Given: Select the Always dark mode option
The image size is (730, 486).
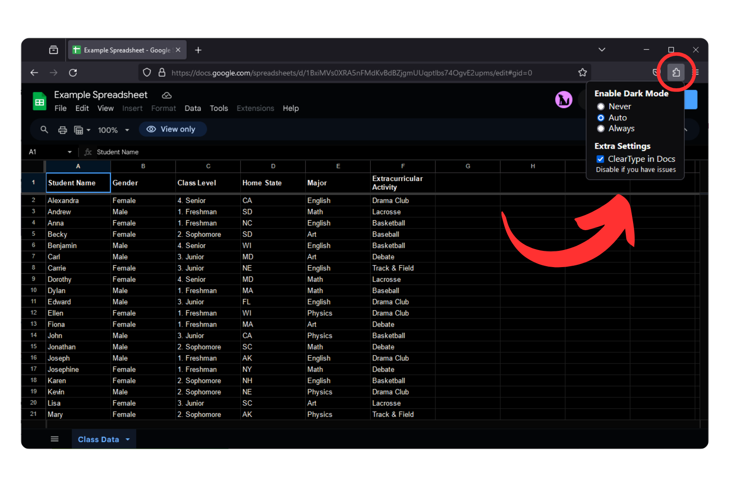Looking at the screenshot, I should [x=601, y=129].
